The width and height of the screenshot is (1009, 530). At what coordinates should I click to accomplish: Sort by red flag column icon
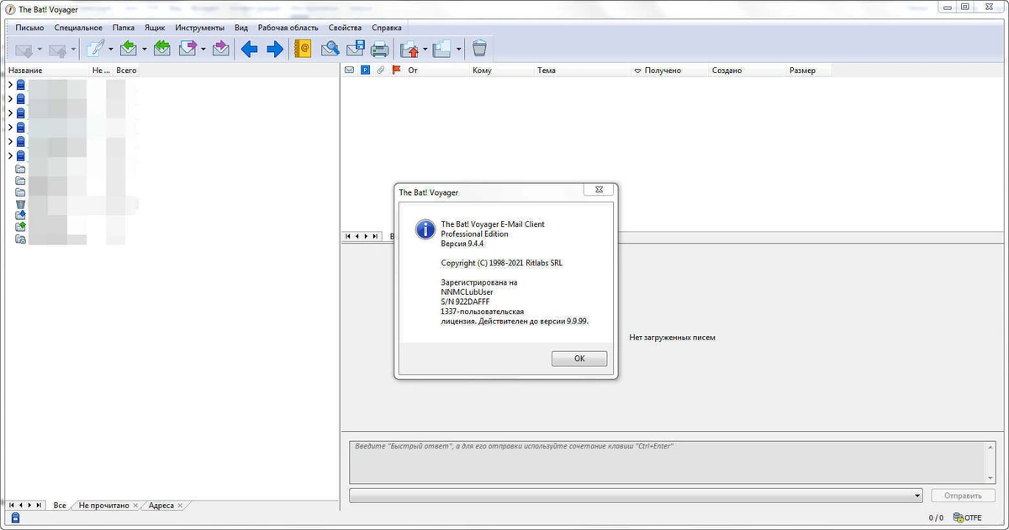(x=397, y=71)
